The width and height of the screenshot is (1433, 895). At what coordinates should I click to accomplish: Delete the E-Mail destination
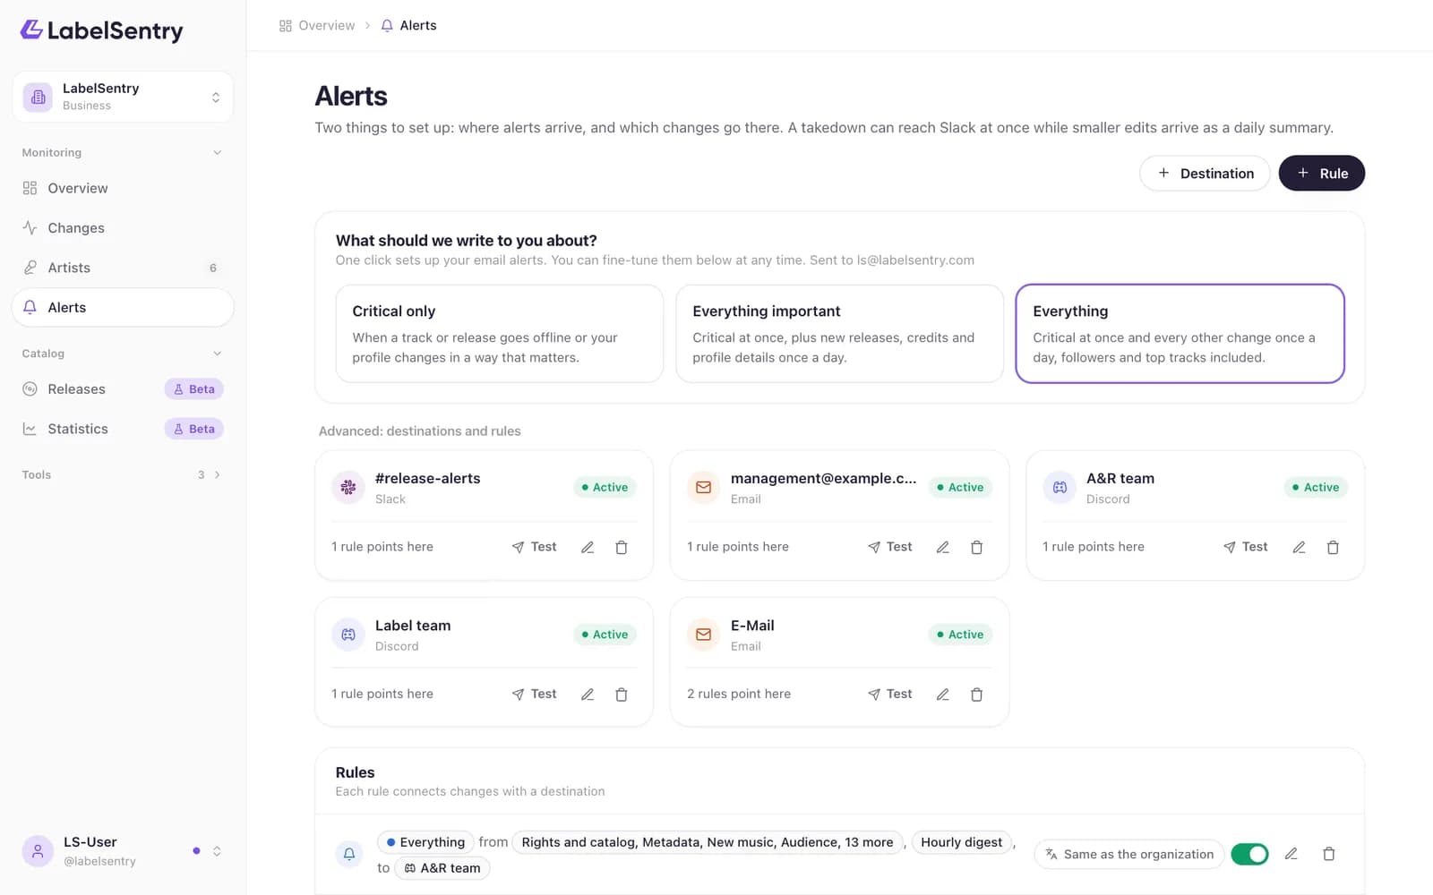pyautogui.click(x=977, y=694)
